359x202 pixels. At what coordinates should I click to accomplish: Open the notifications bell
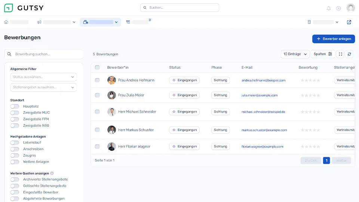[x=329, y=8]
